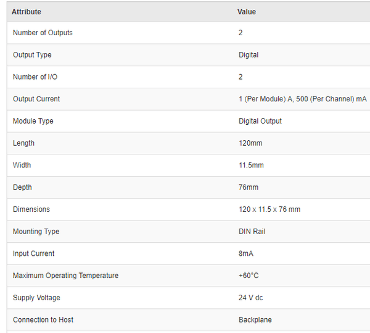Click the Digital Output value cell
Viewport: 370px width, 333px height.
coord(260,121)
